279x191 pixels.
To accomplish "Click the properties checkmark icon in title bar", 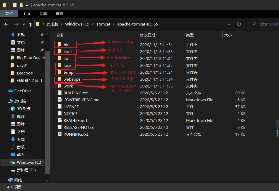I will tap(15, 5).
